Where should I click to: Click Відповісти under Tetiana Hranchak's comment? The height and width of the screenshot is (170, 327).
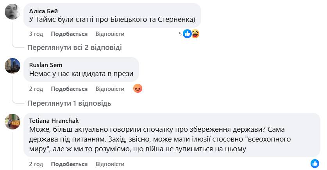click(x=110, y=164)
